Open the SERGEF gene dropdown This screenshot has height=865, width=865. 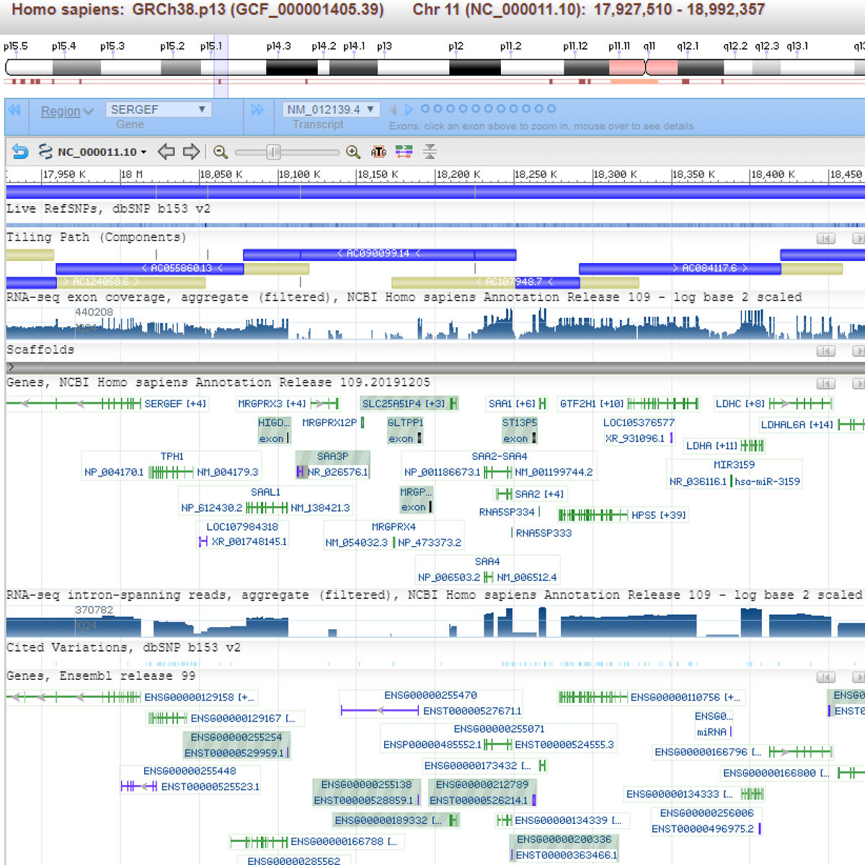pos(159,110)
